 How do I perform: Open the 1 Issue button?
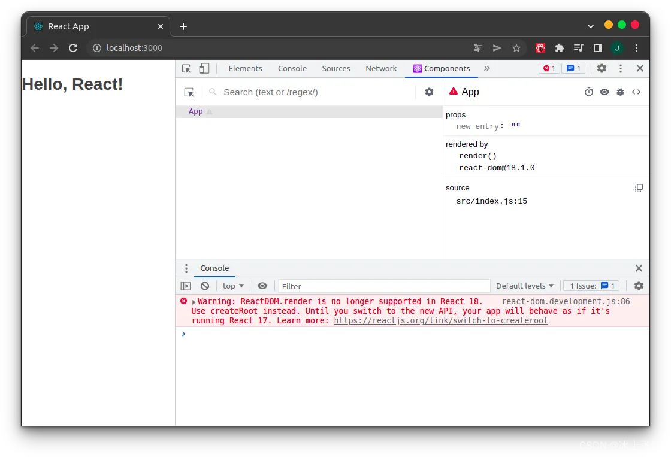592,286
